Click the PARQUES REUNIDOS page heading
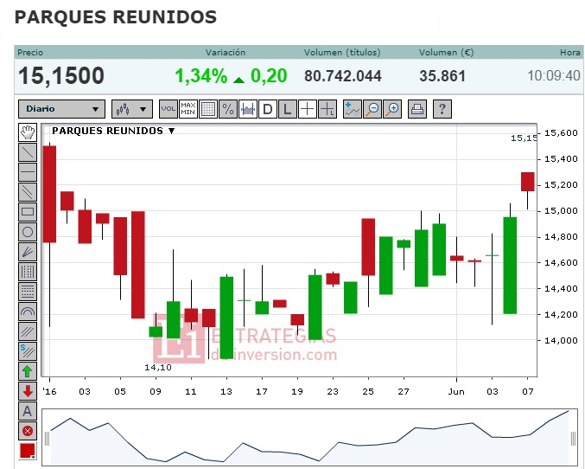 click(x=116, y=17)
